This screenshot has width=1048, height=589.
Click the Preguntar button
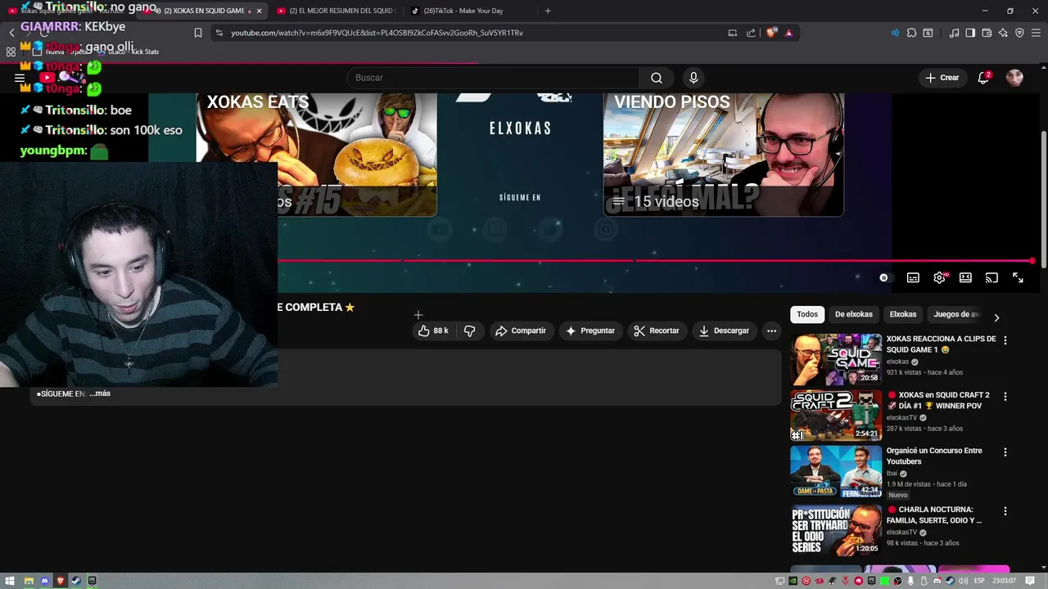point(589,330)
